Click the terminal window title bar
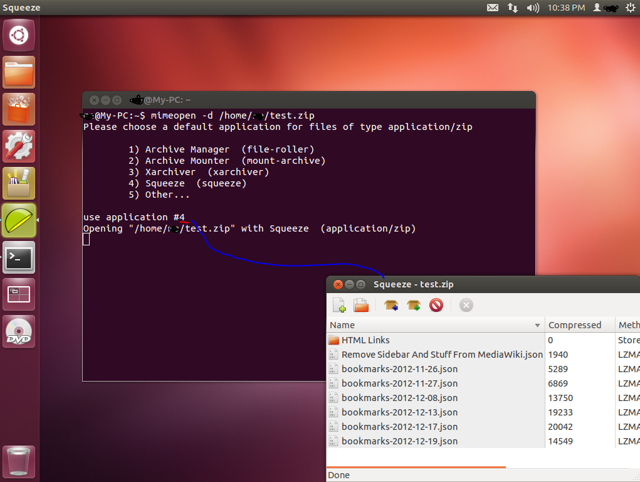Screen dimensions: 640x482 (x=309, y=100)
